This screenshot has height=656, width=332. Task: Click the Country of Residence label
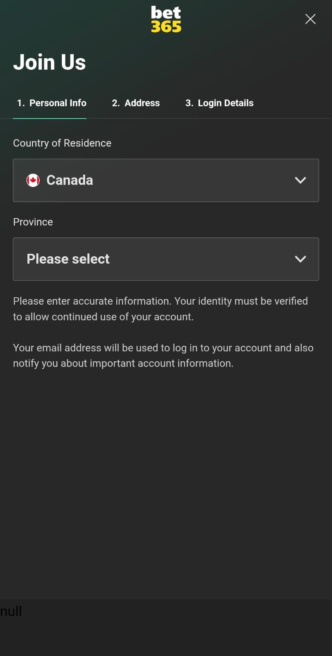(x=62, y=143)
